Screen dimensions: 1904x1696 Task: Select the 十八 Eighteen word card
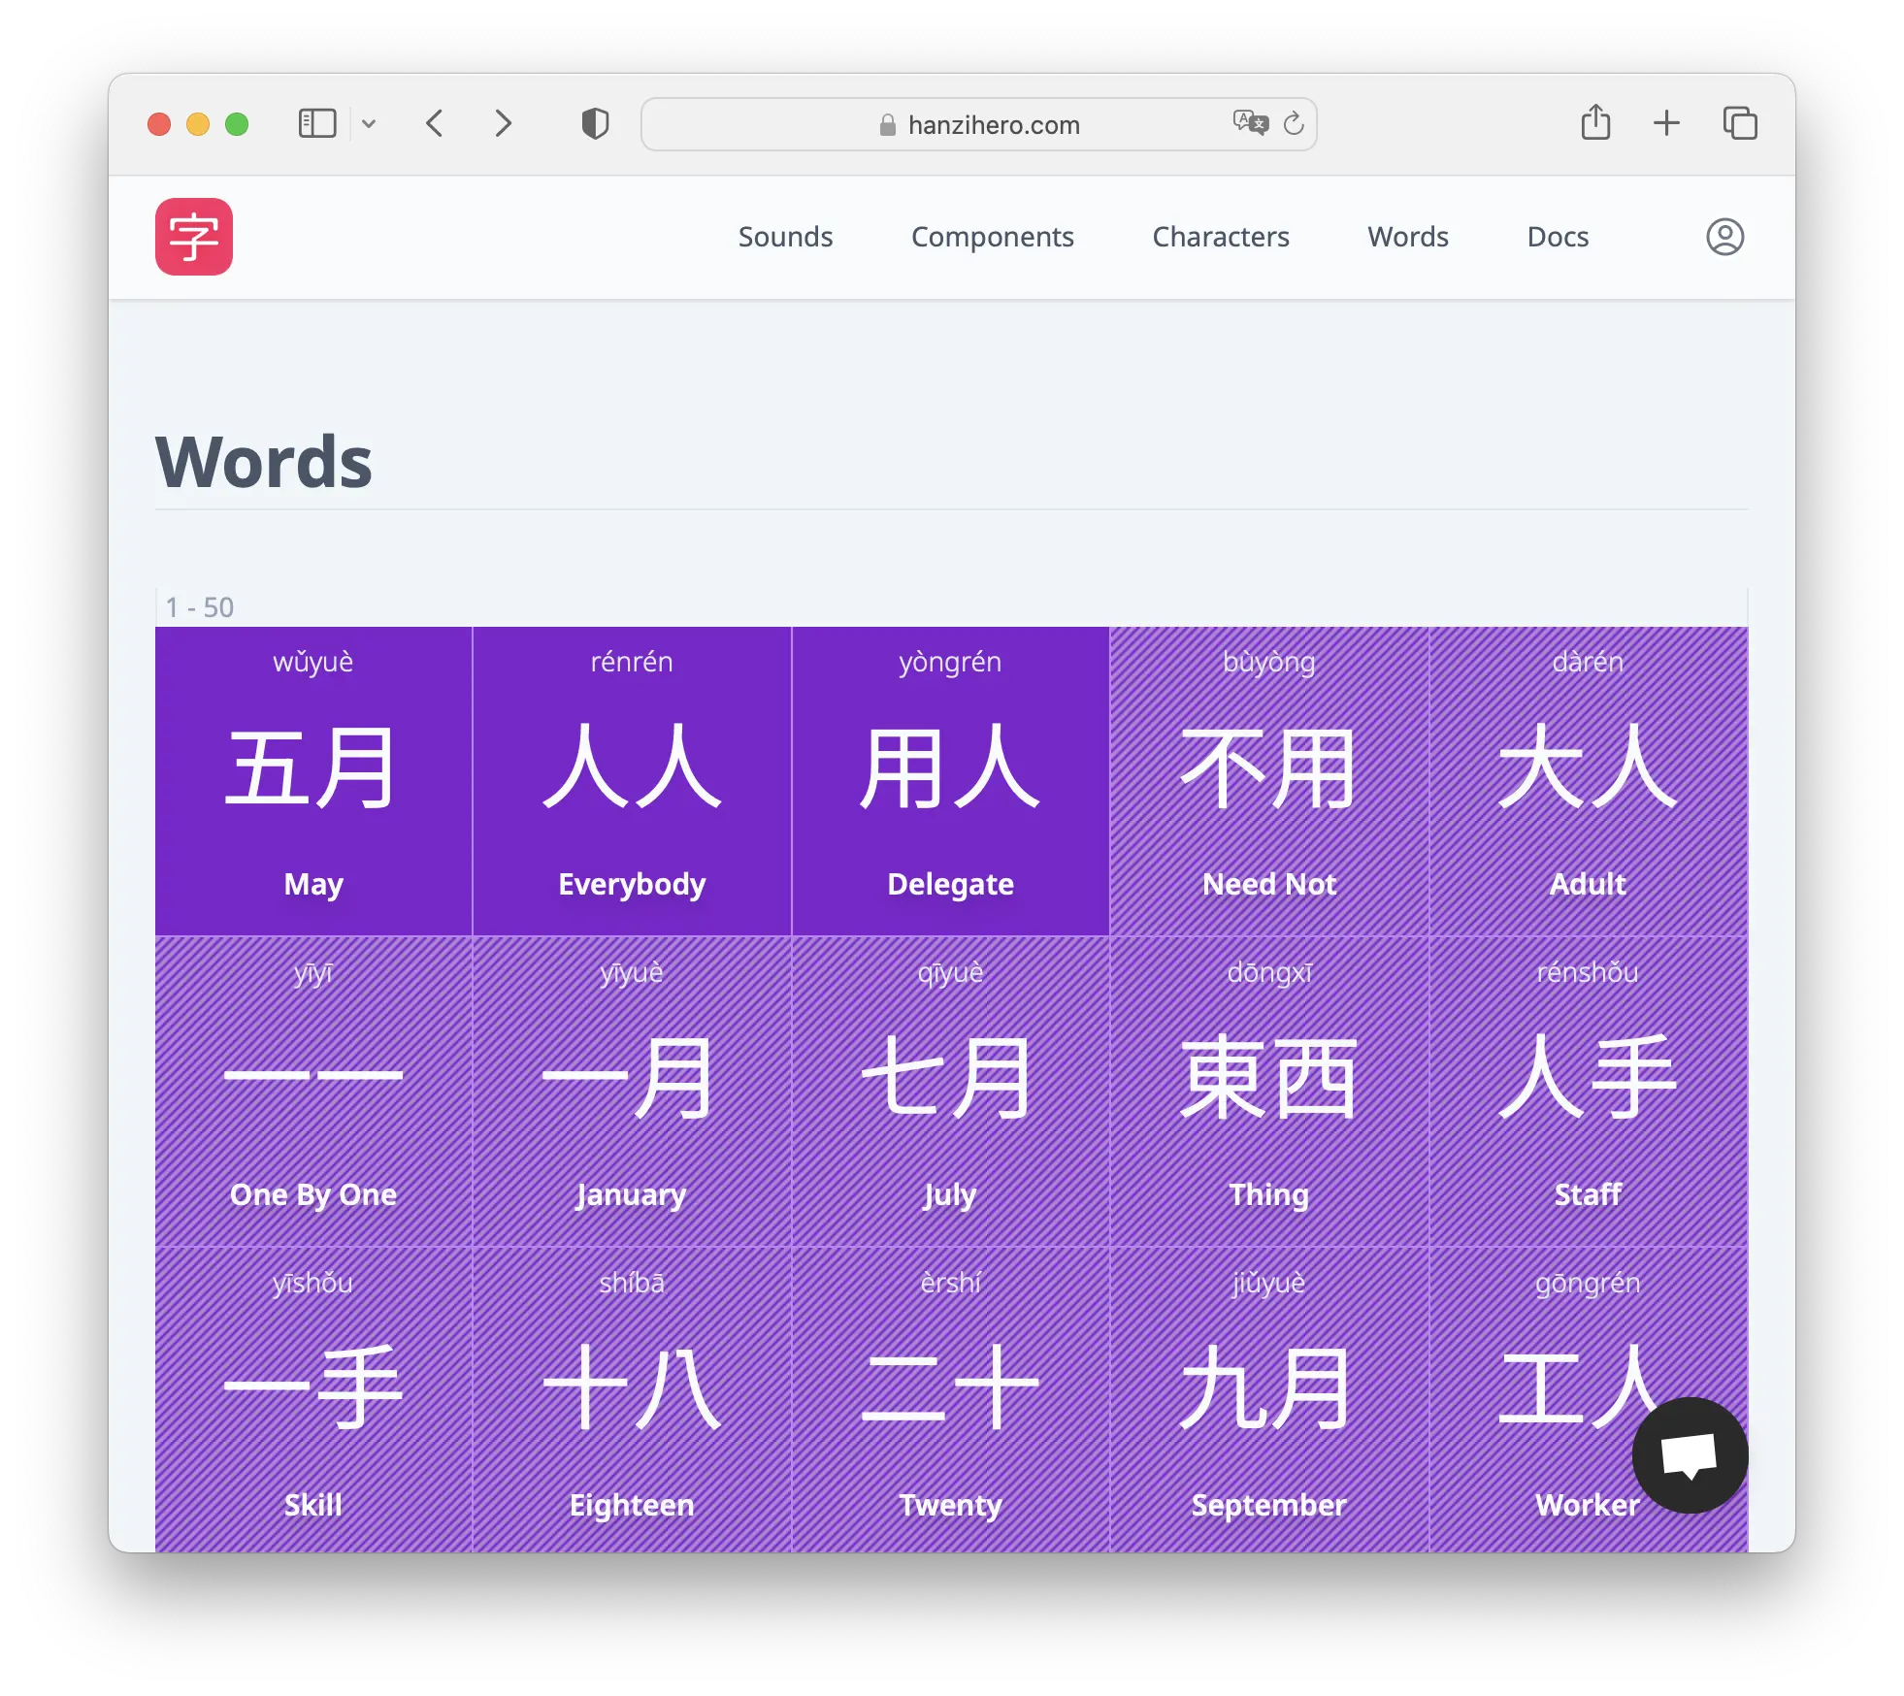(x=632, y=1399)
